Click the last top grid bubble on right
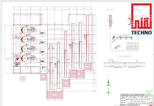The image size is (154, 106). coord(91,8)
